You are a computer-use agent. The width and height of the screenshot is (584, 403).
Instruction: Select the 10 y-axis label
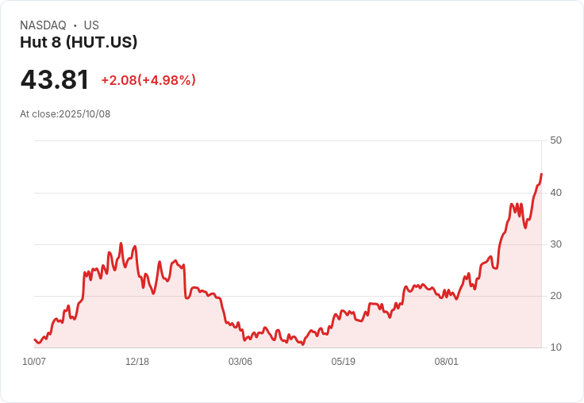point(555,347)
